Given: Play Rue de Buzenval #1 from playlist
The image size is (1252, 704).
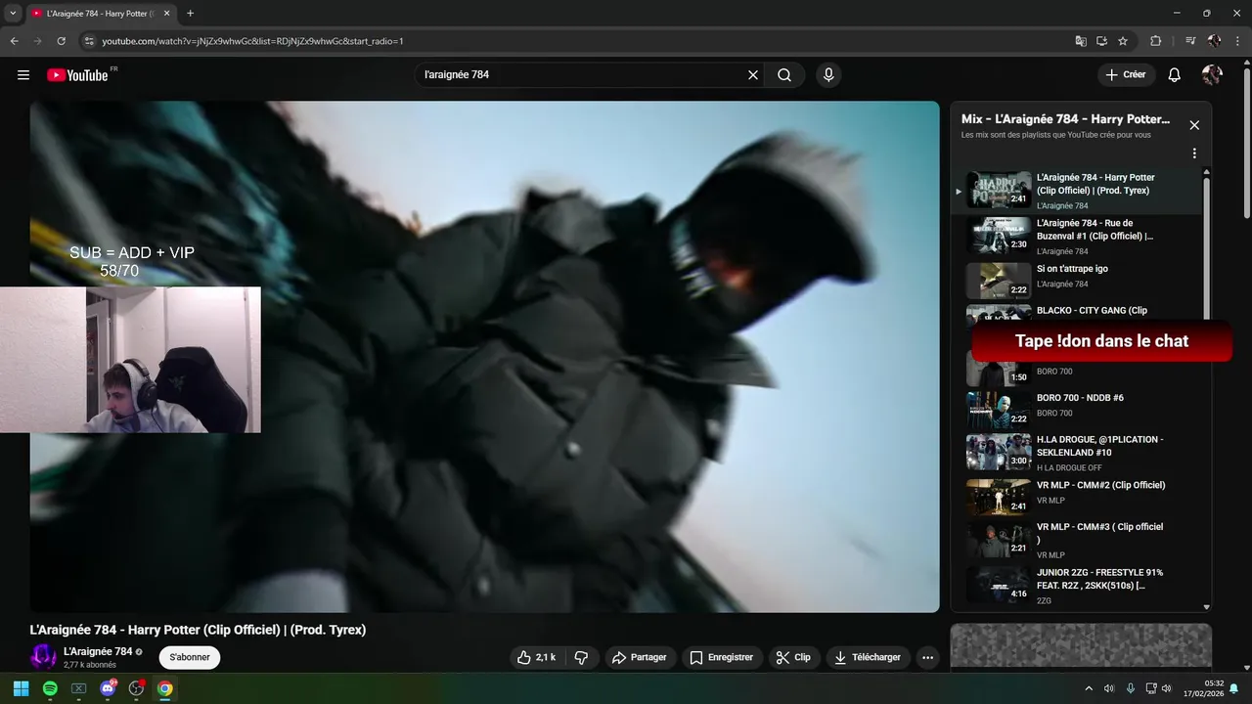Looking at the screenshot, I should (1076, 237).
